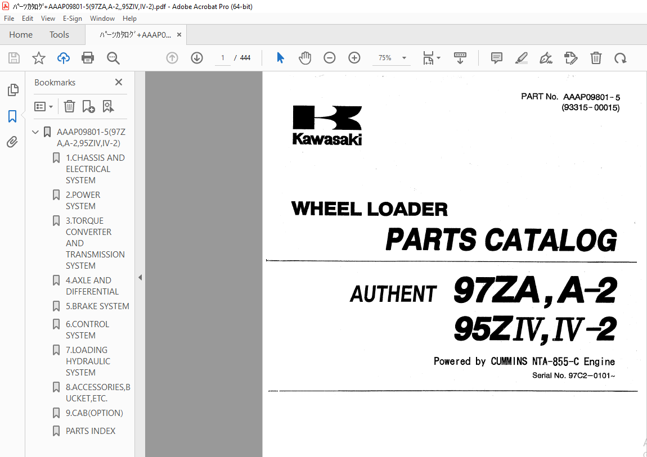Zoom out with minus icon
The width and height of the screenshot is (647, 457).
click(329, 58)
